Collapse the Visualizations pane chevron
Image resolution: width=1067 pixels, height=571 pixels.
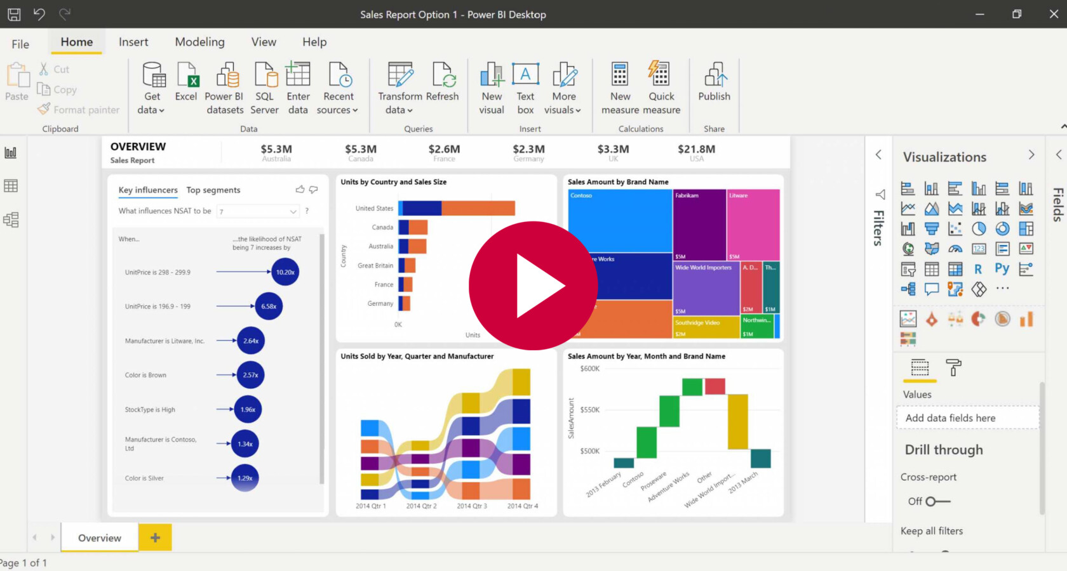pyautogui.click(x=1031, y=155)
